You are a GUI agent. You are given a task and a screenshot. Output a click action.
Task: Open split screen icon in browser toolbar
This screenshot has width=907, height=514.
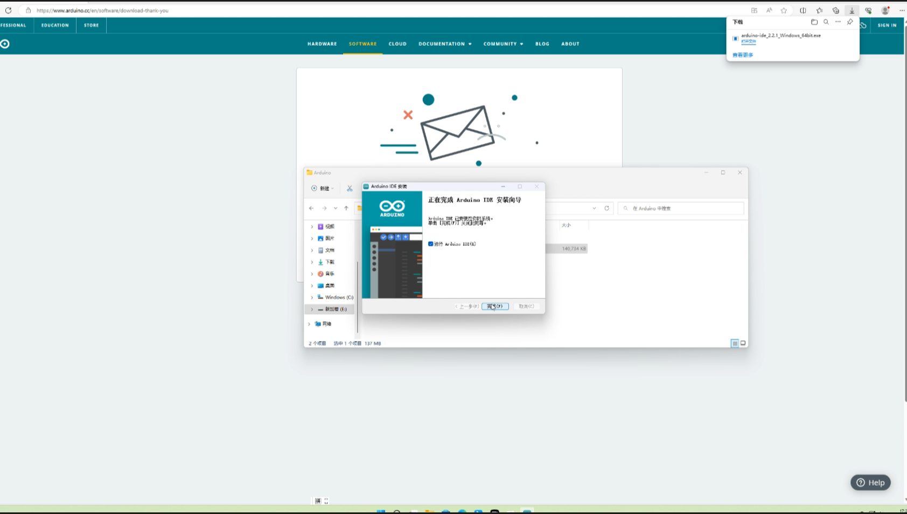pyautogui.click(x=803, y=10)
